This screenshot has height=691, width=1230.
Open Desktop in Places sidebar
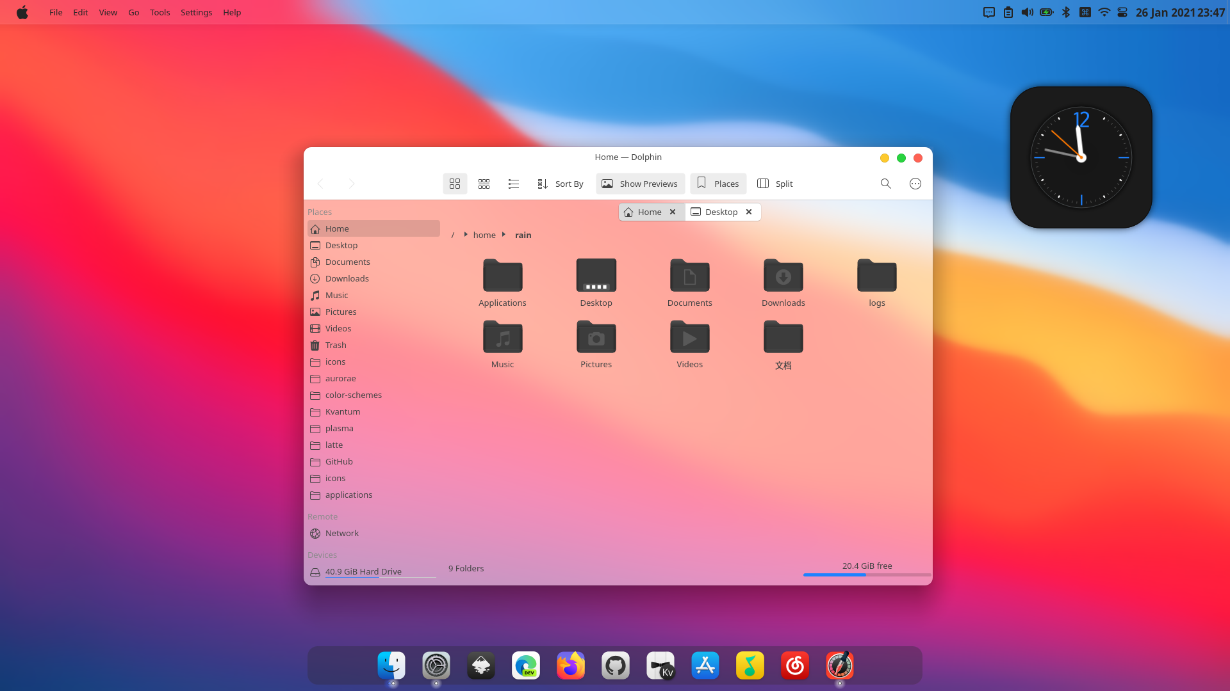pyautogui.click(x=373, y=245)
